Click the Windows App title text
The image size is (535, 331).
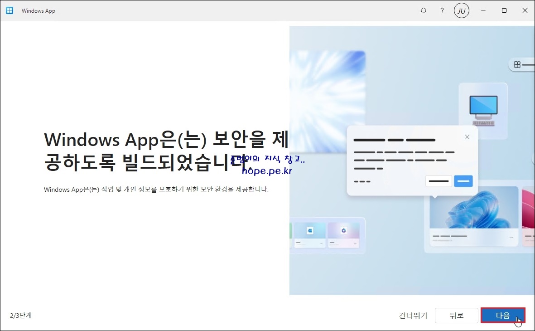pos(38,10)
